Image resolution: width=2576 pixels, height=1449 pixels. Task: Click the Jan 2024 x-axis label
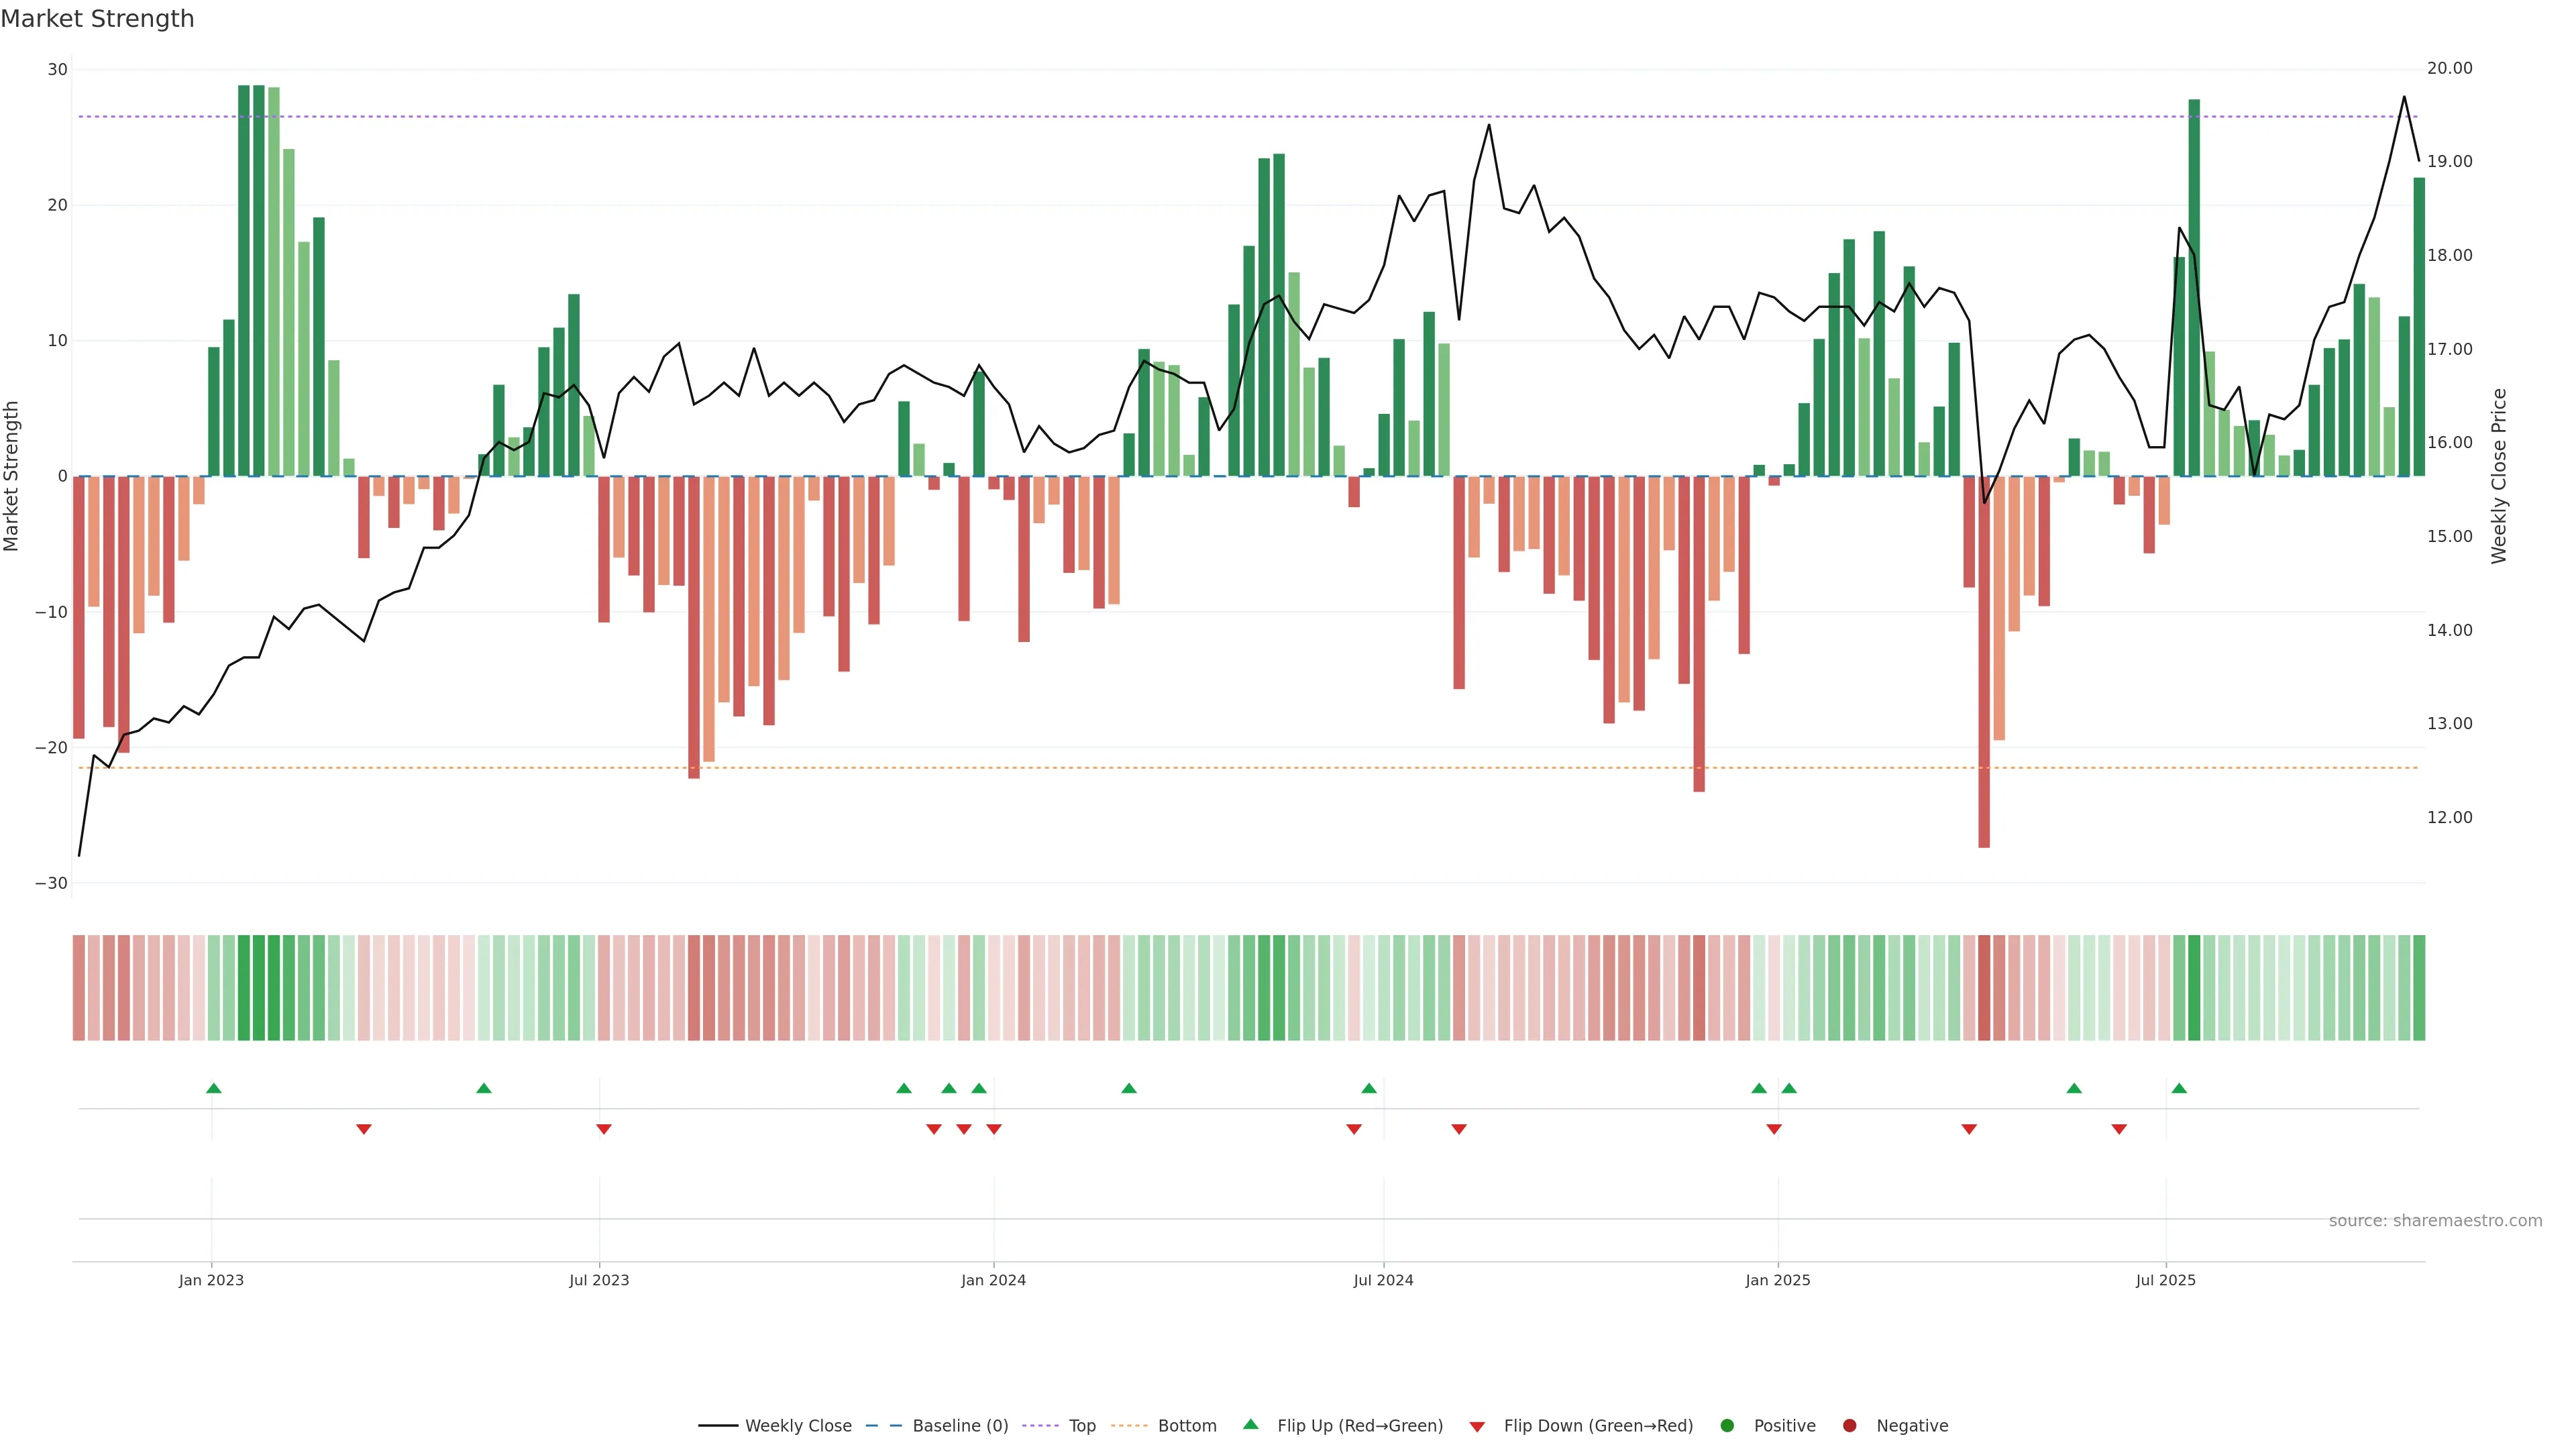pyautogui.click(x=993, y=1280)
